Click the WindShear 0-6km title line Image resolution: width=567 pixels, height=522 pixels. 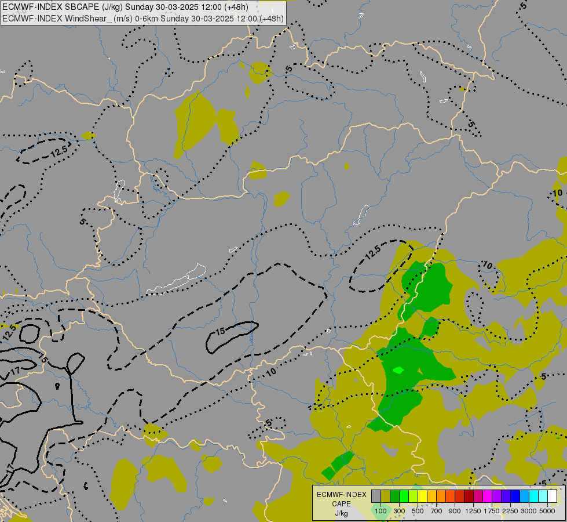click(x=143, y=19)
